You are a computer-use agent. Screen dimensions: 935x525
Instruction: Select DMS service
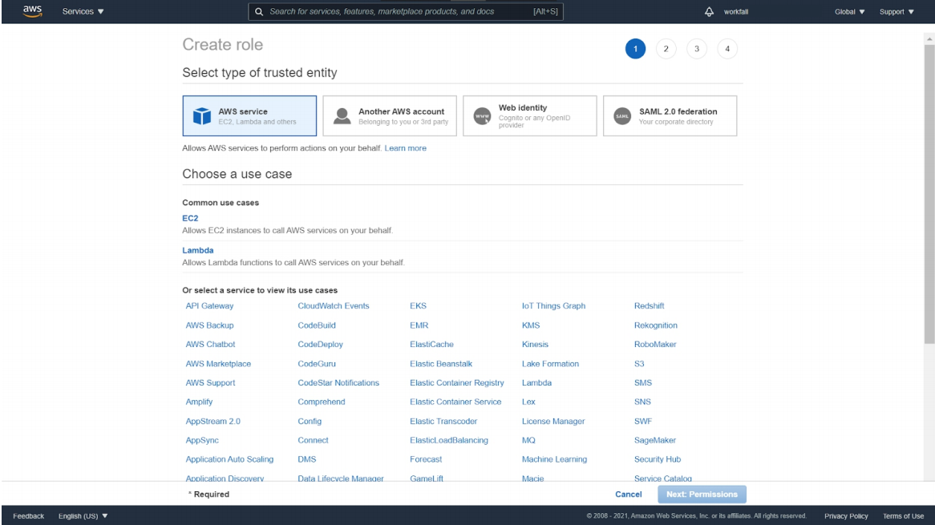coord(307,458)
